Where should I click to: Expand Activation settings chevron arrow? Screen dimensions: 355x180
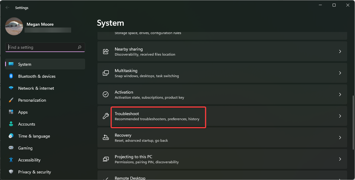click(x=340, y=94)
